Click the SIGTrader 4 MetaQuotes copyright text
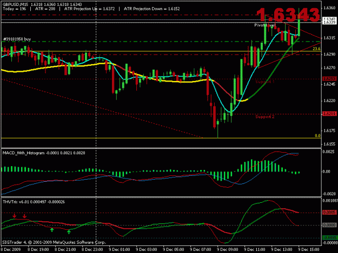Image resolution: width=338 pixels, height=253 pixels. (54, 242)
